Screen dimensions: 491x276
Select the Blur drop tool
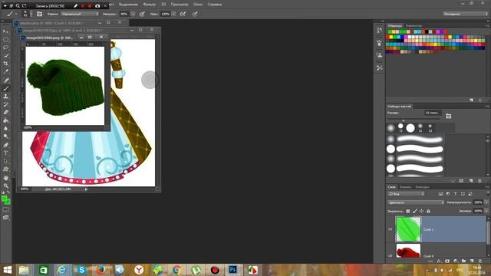[5, 128]
